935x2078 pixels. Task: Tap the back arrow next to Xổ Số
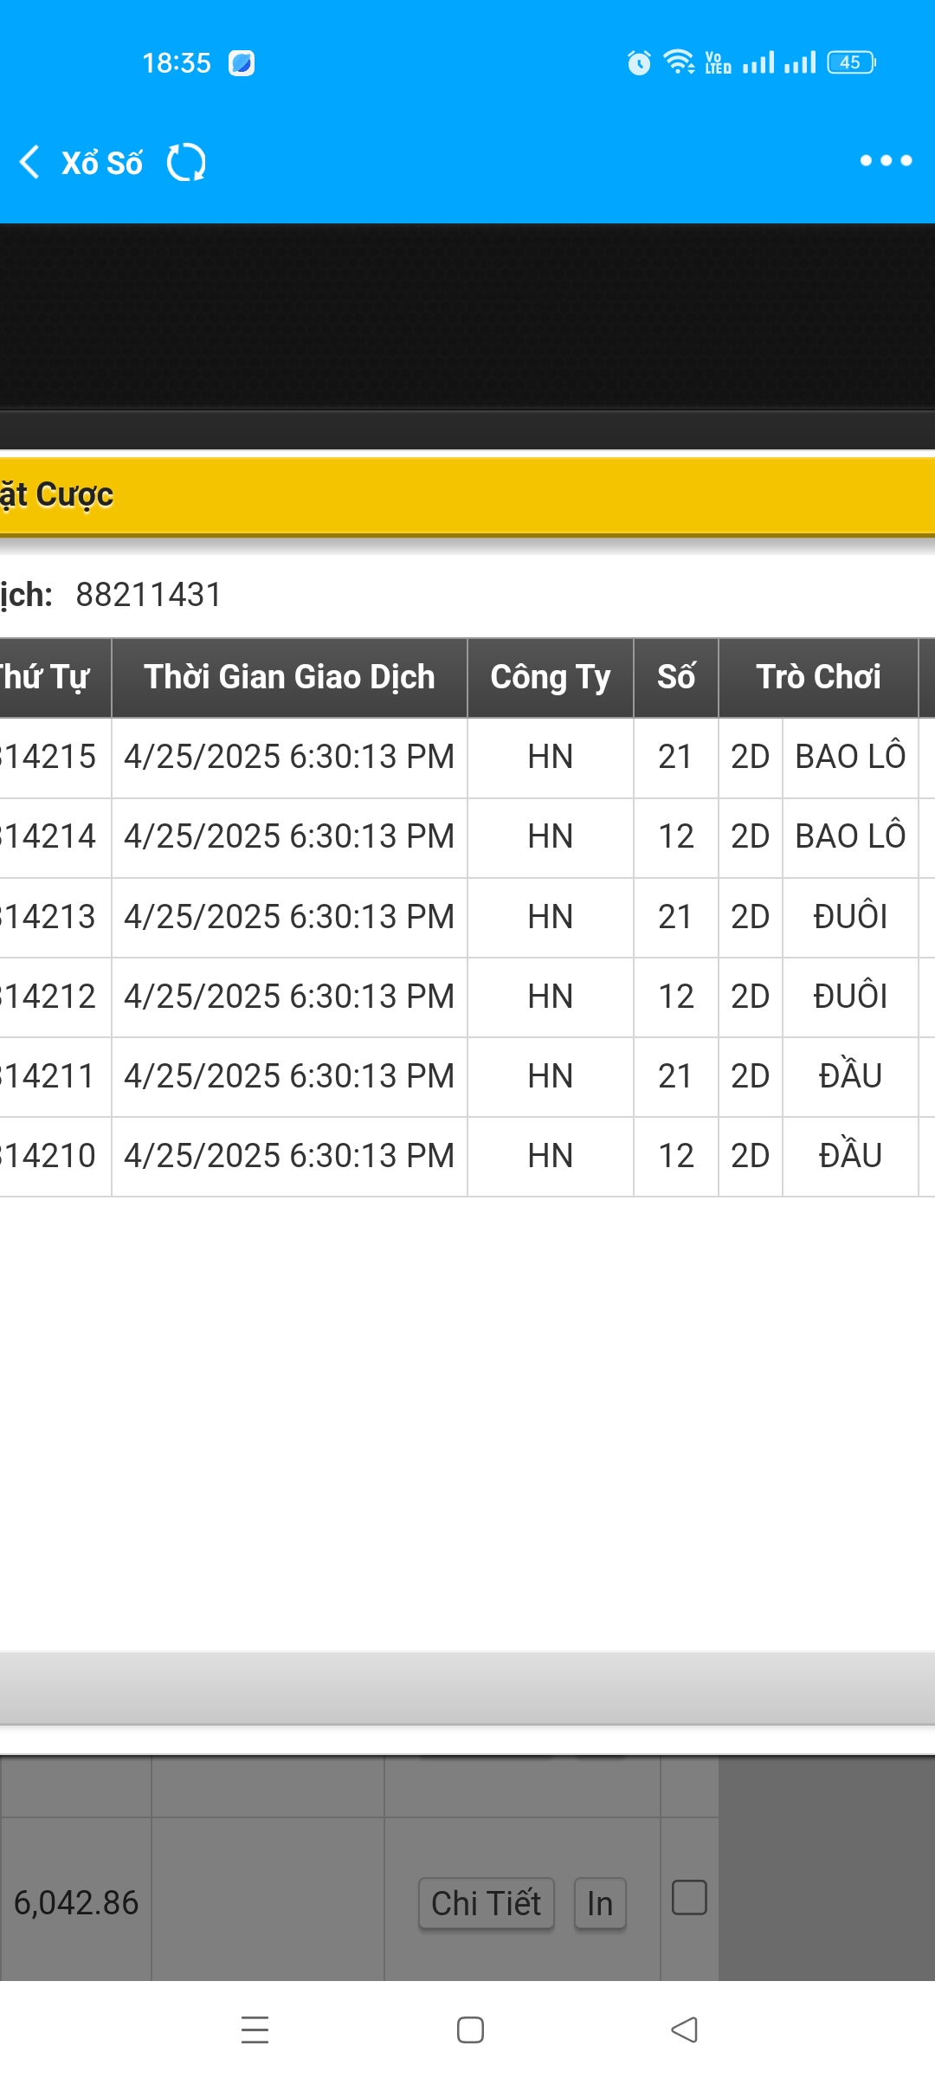(x=30, y=162)
